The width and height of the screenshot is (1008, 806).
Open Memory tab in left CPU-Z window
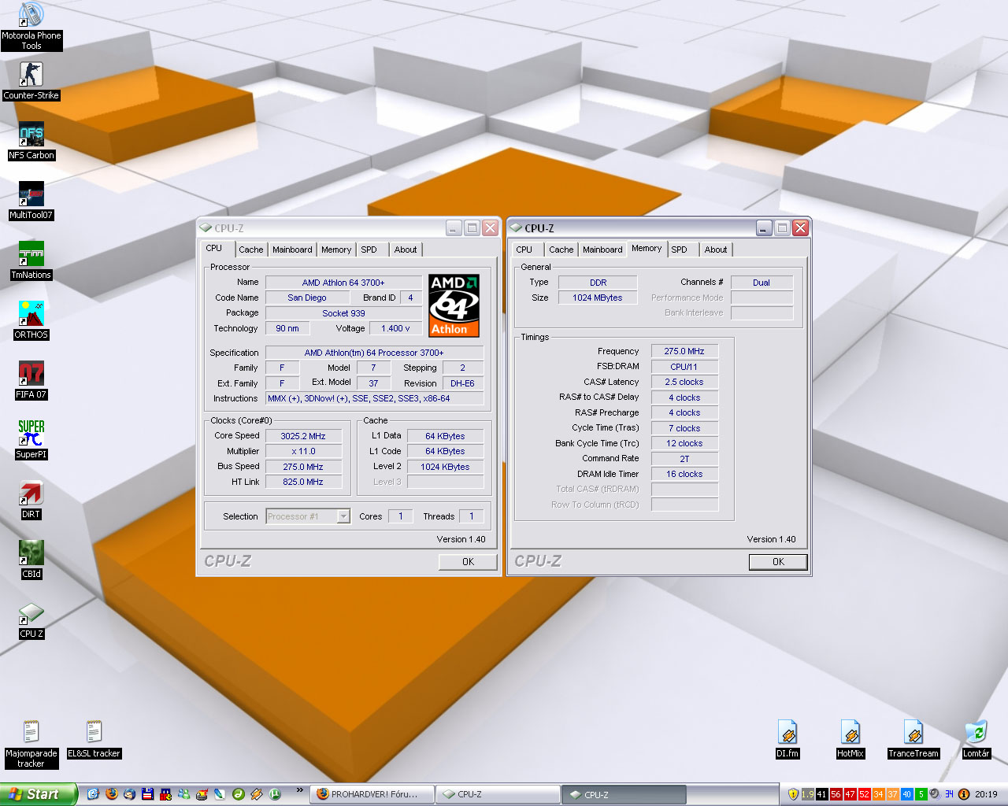click(x=336, y=250)
